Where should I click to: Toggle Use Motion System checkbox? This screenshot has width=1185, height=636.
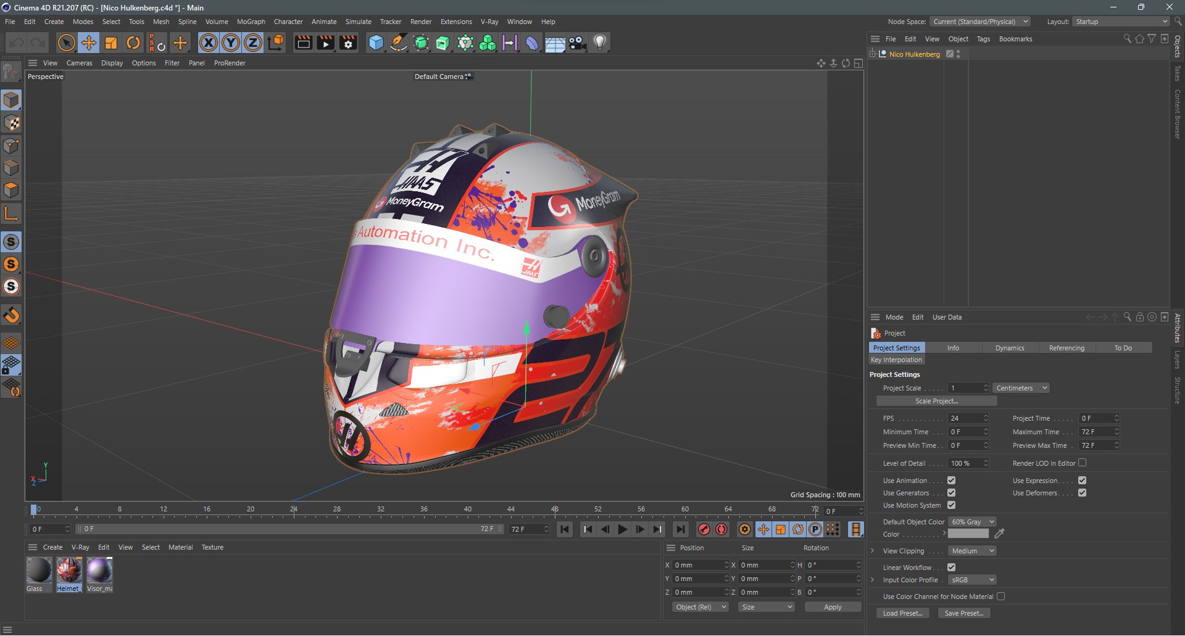click(951, 505)
